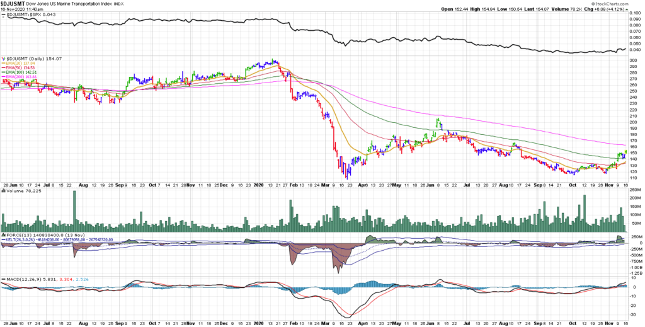
Task: Click the March 2020 price low candlestick
Action: tap(346, 174)
